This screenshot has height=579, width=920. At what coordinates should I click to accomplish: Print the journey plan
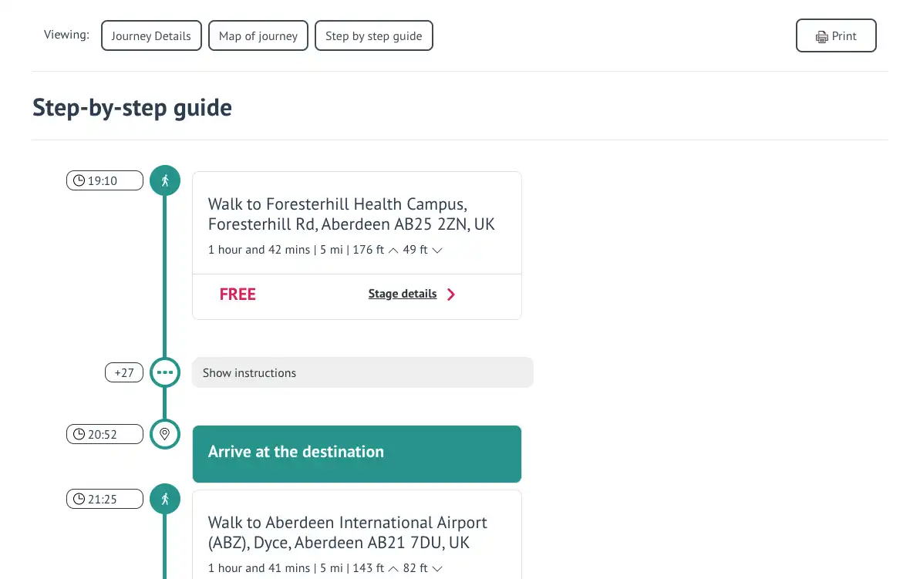coord(836,35)
